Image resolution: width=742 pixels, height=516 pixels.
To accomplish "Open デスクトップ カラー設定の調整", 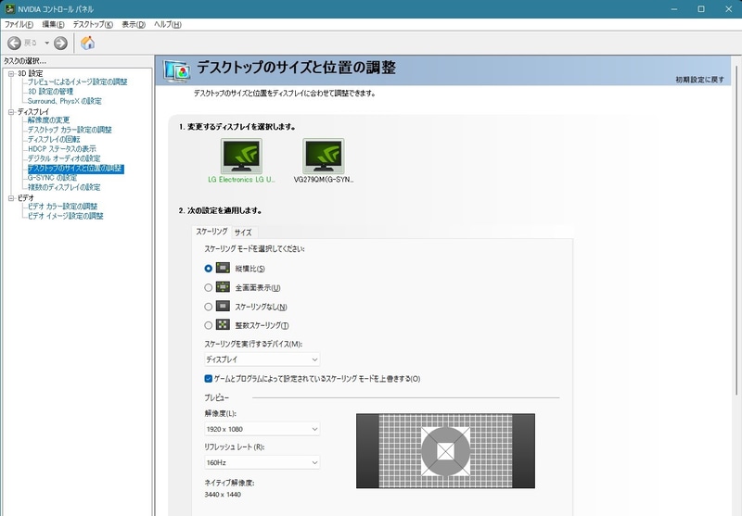I will [70, 130].
